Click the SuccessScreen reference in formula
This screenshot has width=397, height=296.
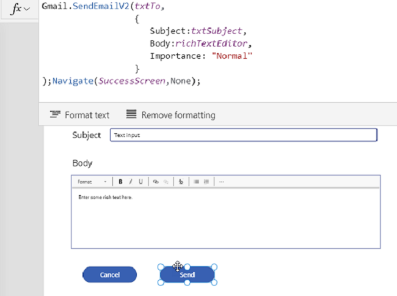[132, 81]
